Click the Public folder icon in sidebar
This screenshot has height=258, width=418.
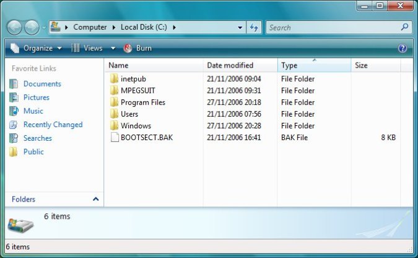tap(14, 152)
